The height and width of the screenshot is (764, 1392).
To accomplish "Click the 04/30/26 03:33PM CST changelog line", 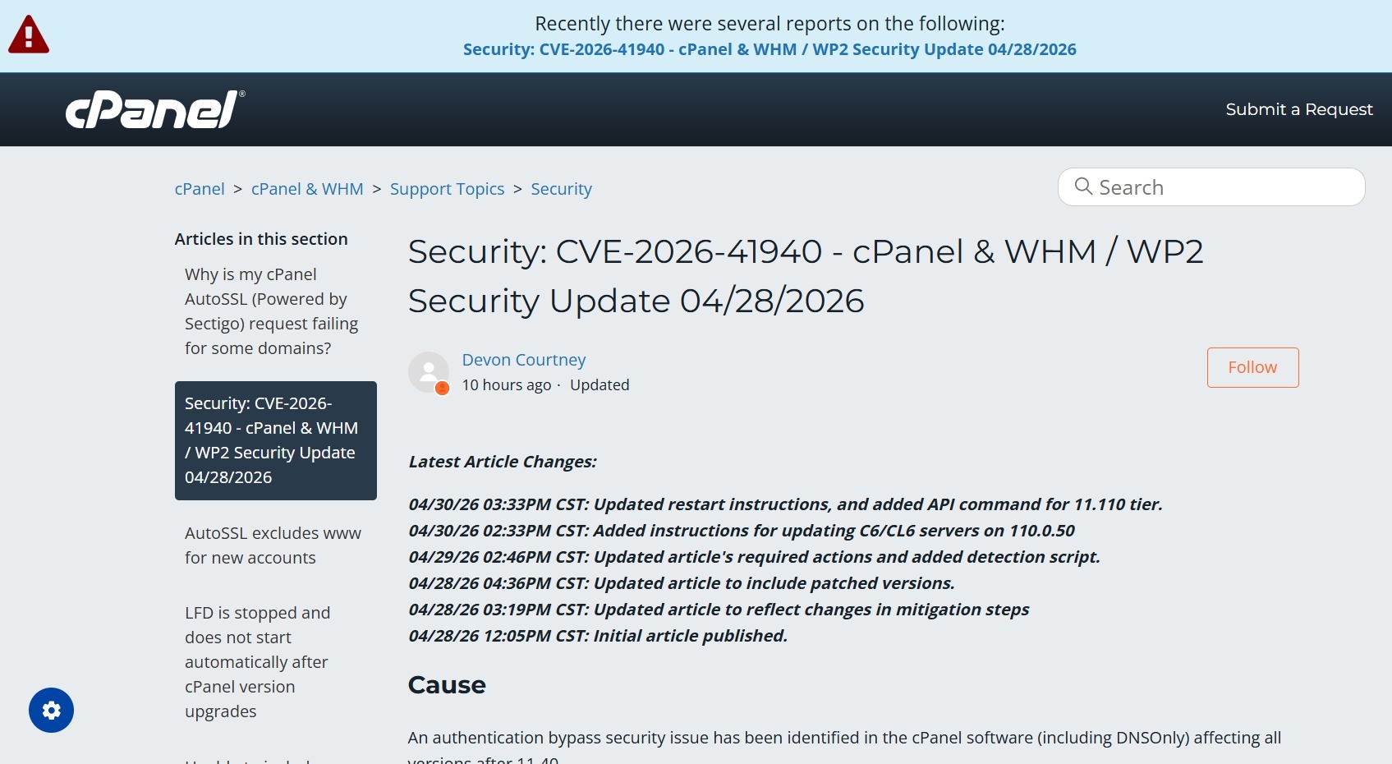I will (x=785, y=504).
